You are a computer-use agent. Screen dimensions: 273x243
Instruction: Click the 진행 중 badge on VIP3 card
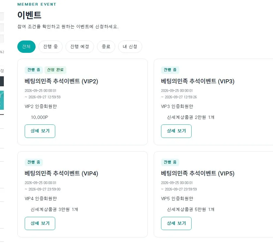click(x=170, y=70)
